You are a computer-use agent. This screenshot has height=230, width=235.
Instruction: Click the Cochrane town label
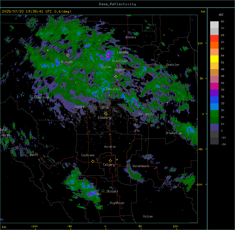[88, 155]
